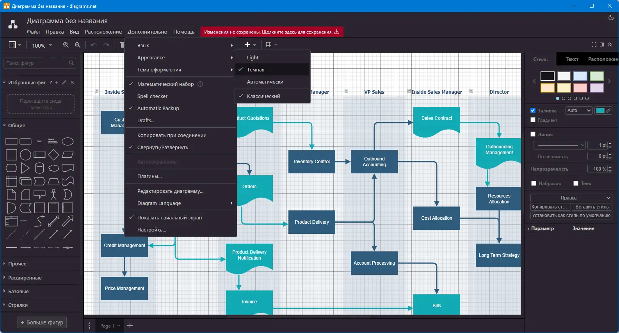Select the cloud shape in the General palette
619x333 pixels.
(53, 168)
